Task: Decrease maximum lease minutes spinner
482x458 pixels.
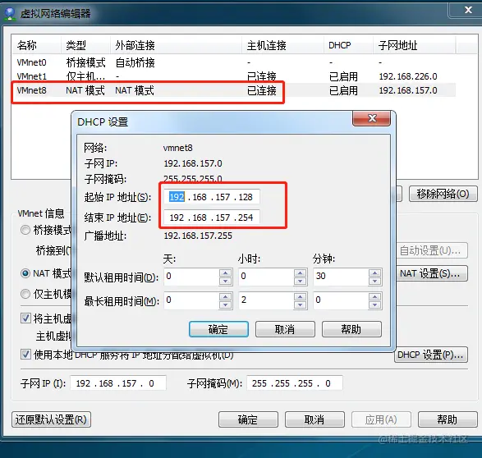Action: (x=374, y=305)
